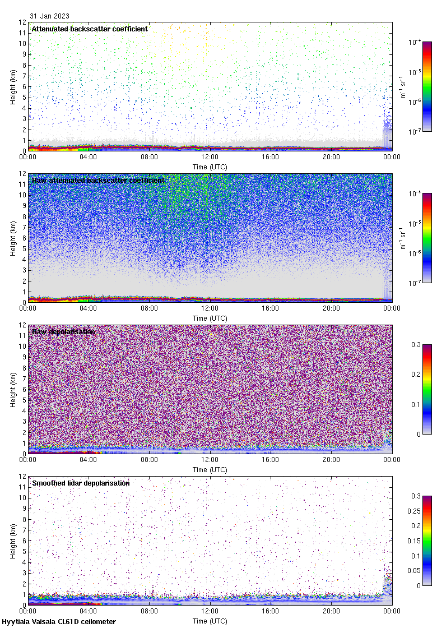The height and width of the screenshot is (628, 437).
Task: Click the Smoothed lidar depolarisation colorbar
Action: 427,541
